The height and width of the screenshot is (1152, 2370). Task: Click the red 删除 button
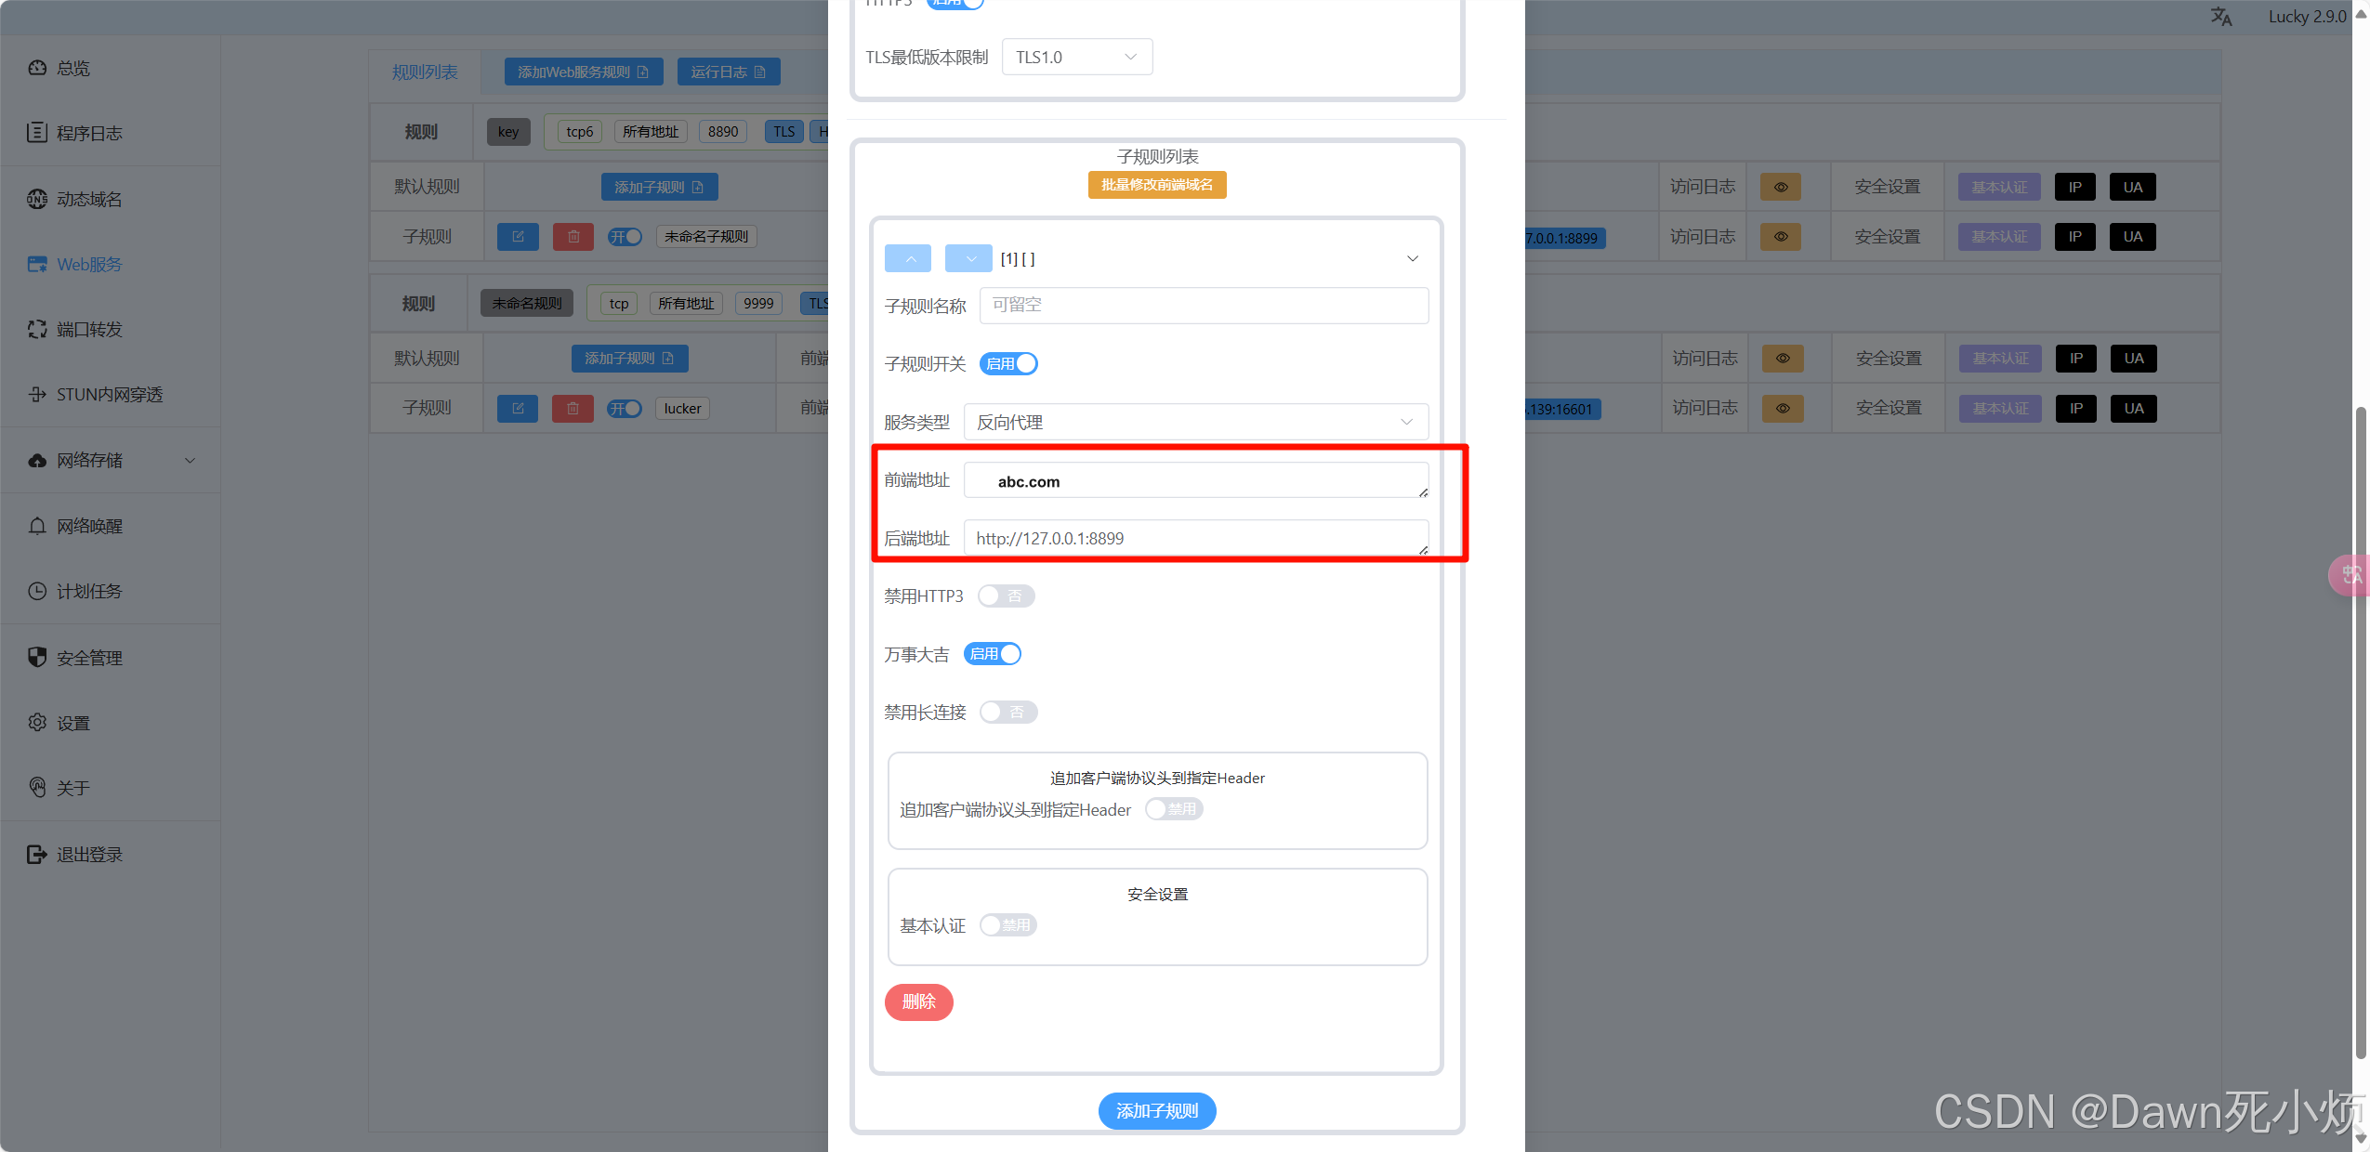click(x=918, y=1001)
